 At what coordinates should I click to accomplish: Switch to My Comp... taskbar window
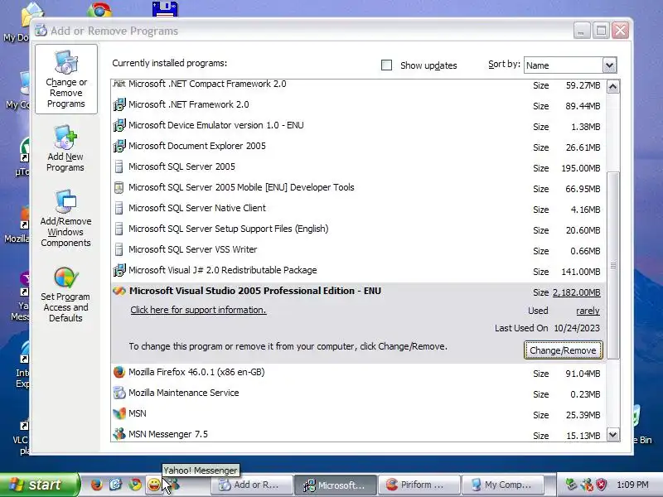click(503, 485)
